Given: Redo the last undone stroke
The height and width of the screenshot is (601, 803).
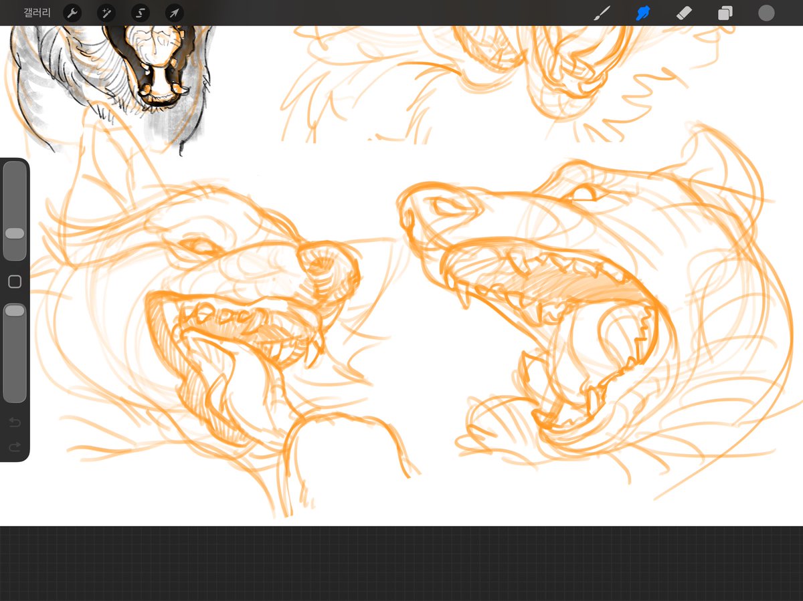Looking at the screenshot, I should tap(15, 447).
